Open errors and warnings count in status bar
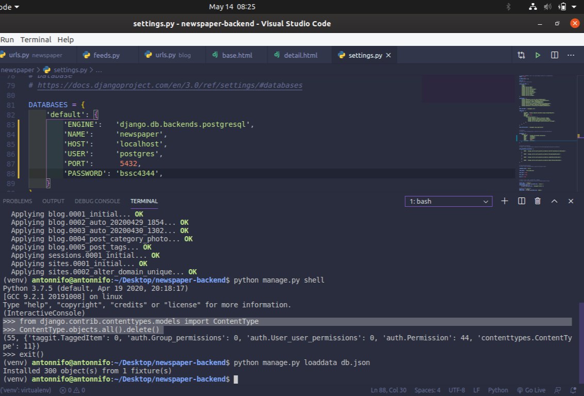This screenshot has width=584, height=396. coord(72,390)
